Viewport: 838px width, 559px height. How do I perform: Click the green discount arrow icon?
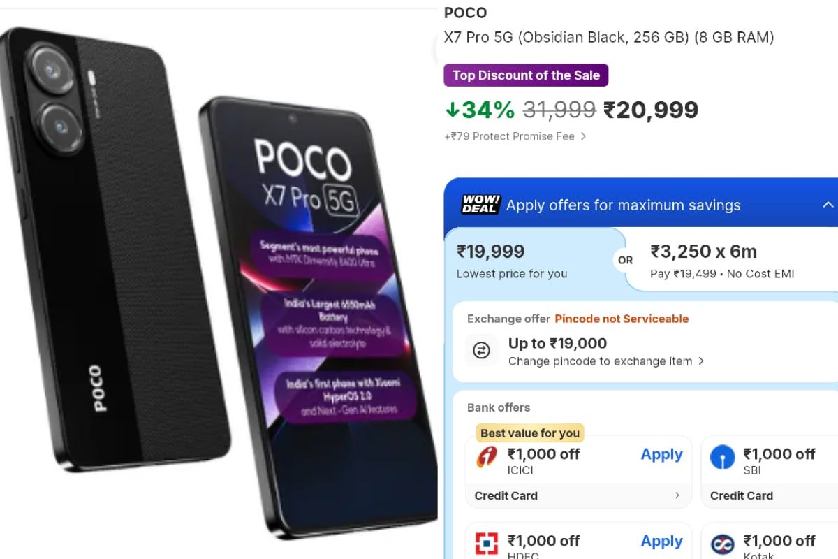click(454, 110)
